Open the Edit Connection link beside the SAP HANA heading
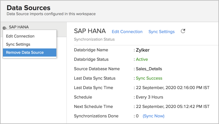The width and height of the screenshot is (219, 124). click(127, 32)
